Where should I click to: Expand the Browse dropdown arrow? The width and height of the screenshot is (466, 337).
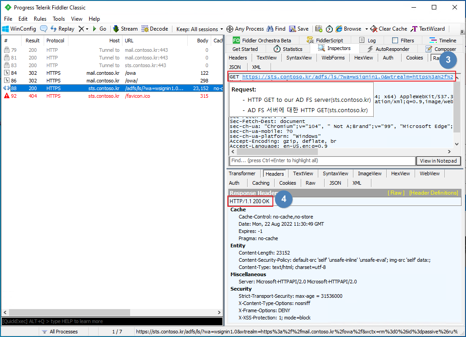click(366, 29)
